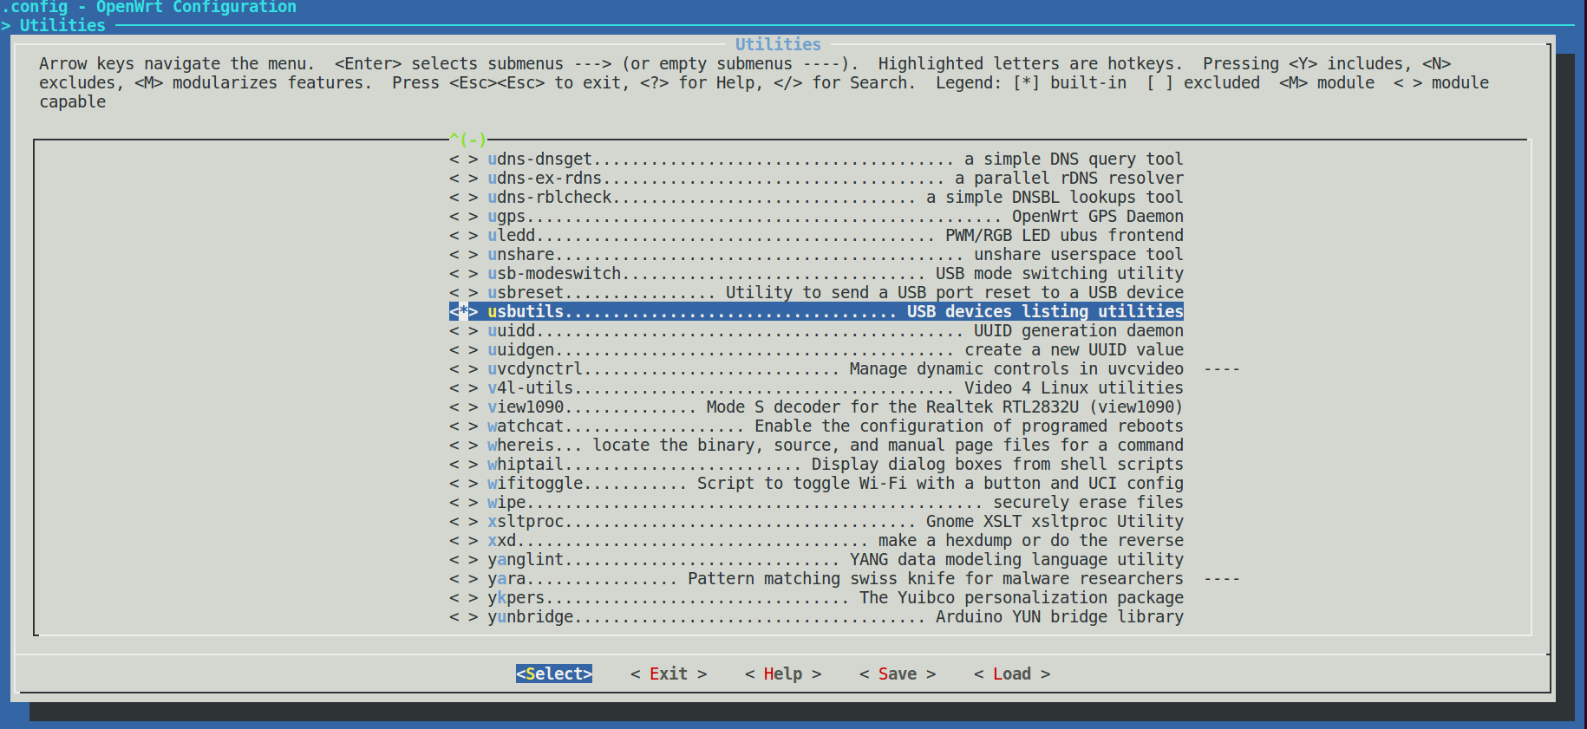Toggle the selection box for ugps
1587x729 pixels.
click(463, 217)
